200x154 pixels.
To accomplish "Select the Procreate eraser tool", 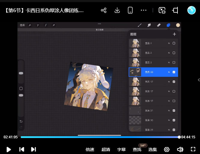I will click(x=159, y=25).
